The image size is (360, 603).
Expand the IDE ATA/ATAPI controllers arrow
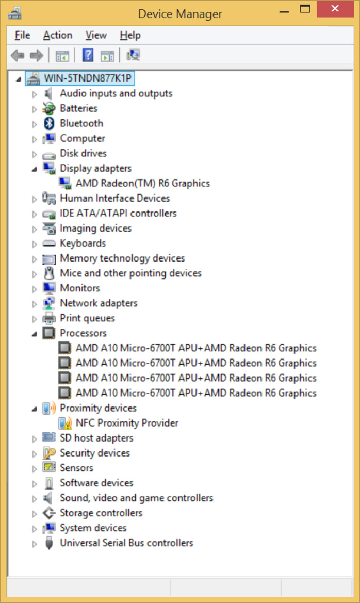34,214
